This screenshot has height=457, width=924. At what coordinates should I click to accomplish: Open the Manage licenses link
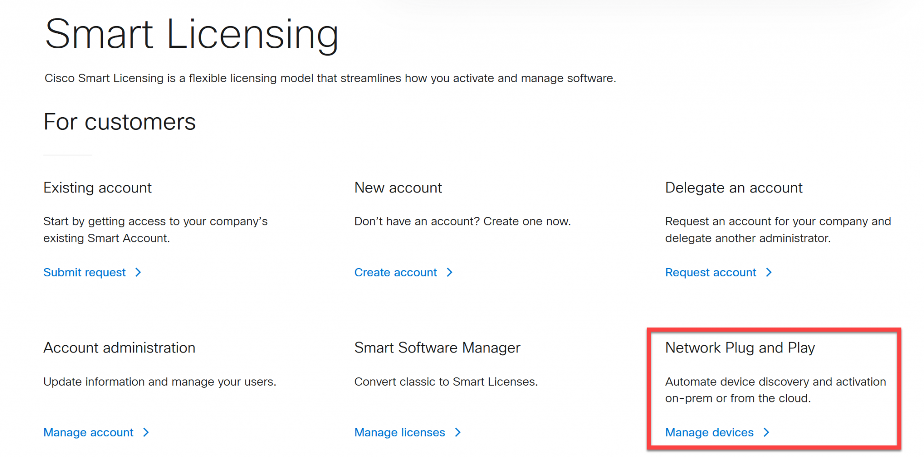400,432
